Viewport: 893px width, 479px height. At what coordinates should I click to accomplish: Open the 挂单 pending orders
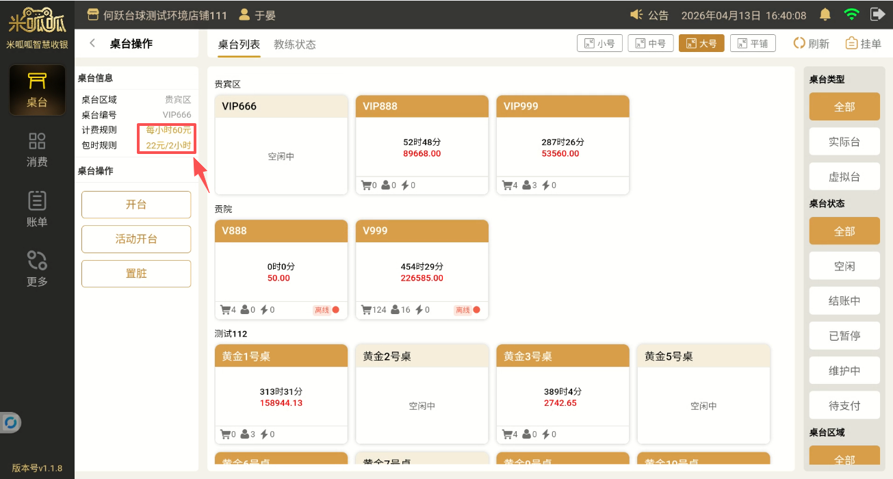pyautogui.click(x=863, y=44)
